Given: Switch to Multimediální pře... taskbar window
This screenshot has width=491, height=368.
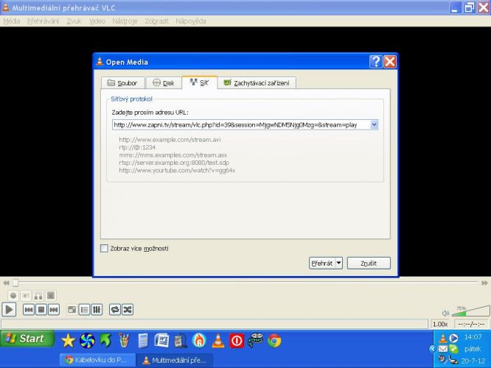Looking at the screenshot, I should tap(175, 360).
